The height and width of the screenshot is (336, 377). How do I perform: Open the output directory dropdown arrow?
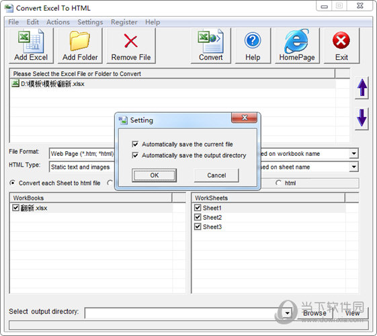click(x=288, y=313)
